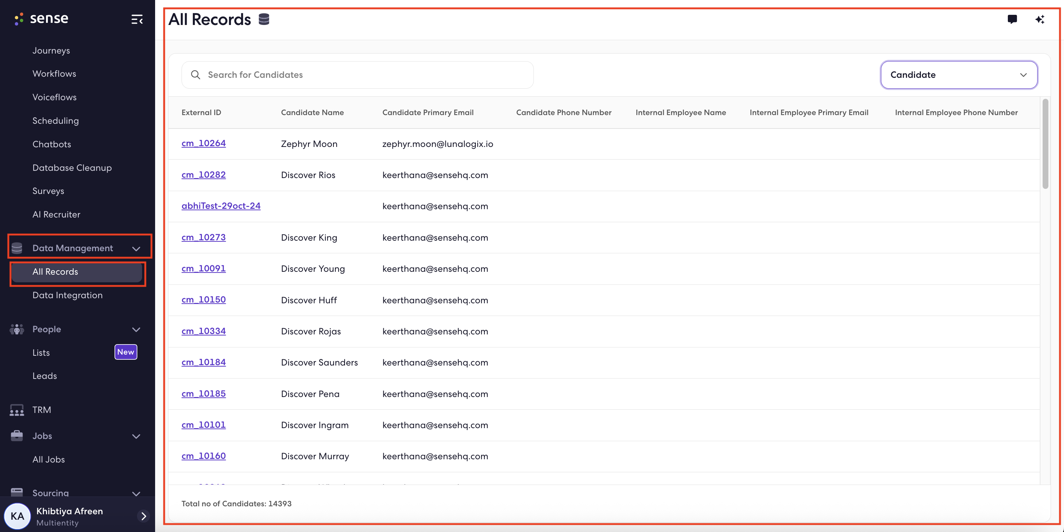The width and height of the screenshot is (1064, 532).
Task: Open Data Integration
Action: click(67, 295)
